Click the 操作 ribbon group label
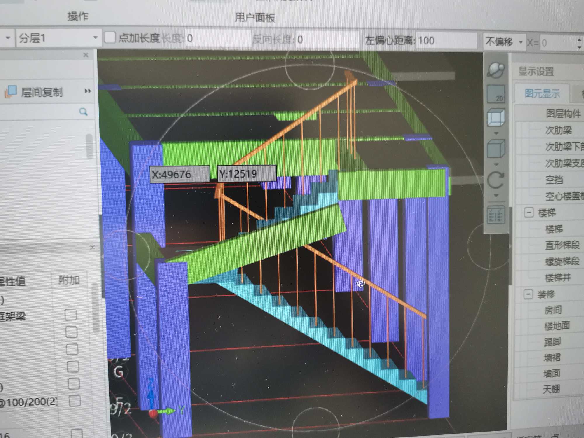 coord(78,16)
